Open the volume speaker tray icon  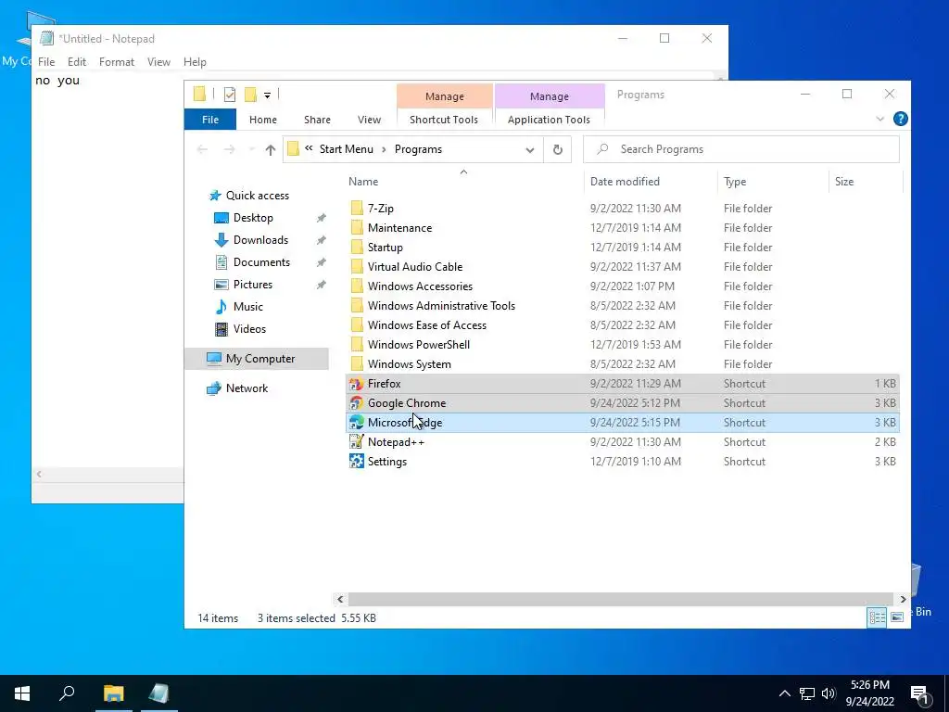pyautogui.click(x=829, y=693)
